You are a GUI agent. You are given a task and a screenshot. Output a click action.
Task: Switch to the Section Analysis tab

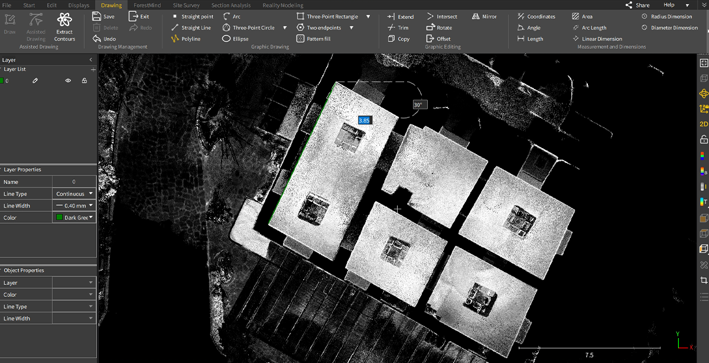pos(230,5)
